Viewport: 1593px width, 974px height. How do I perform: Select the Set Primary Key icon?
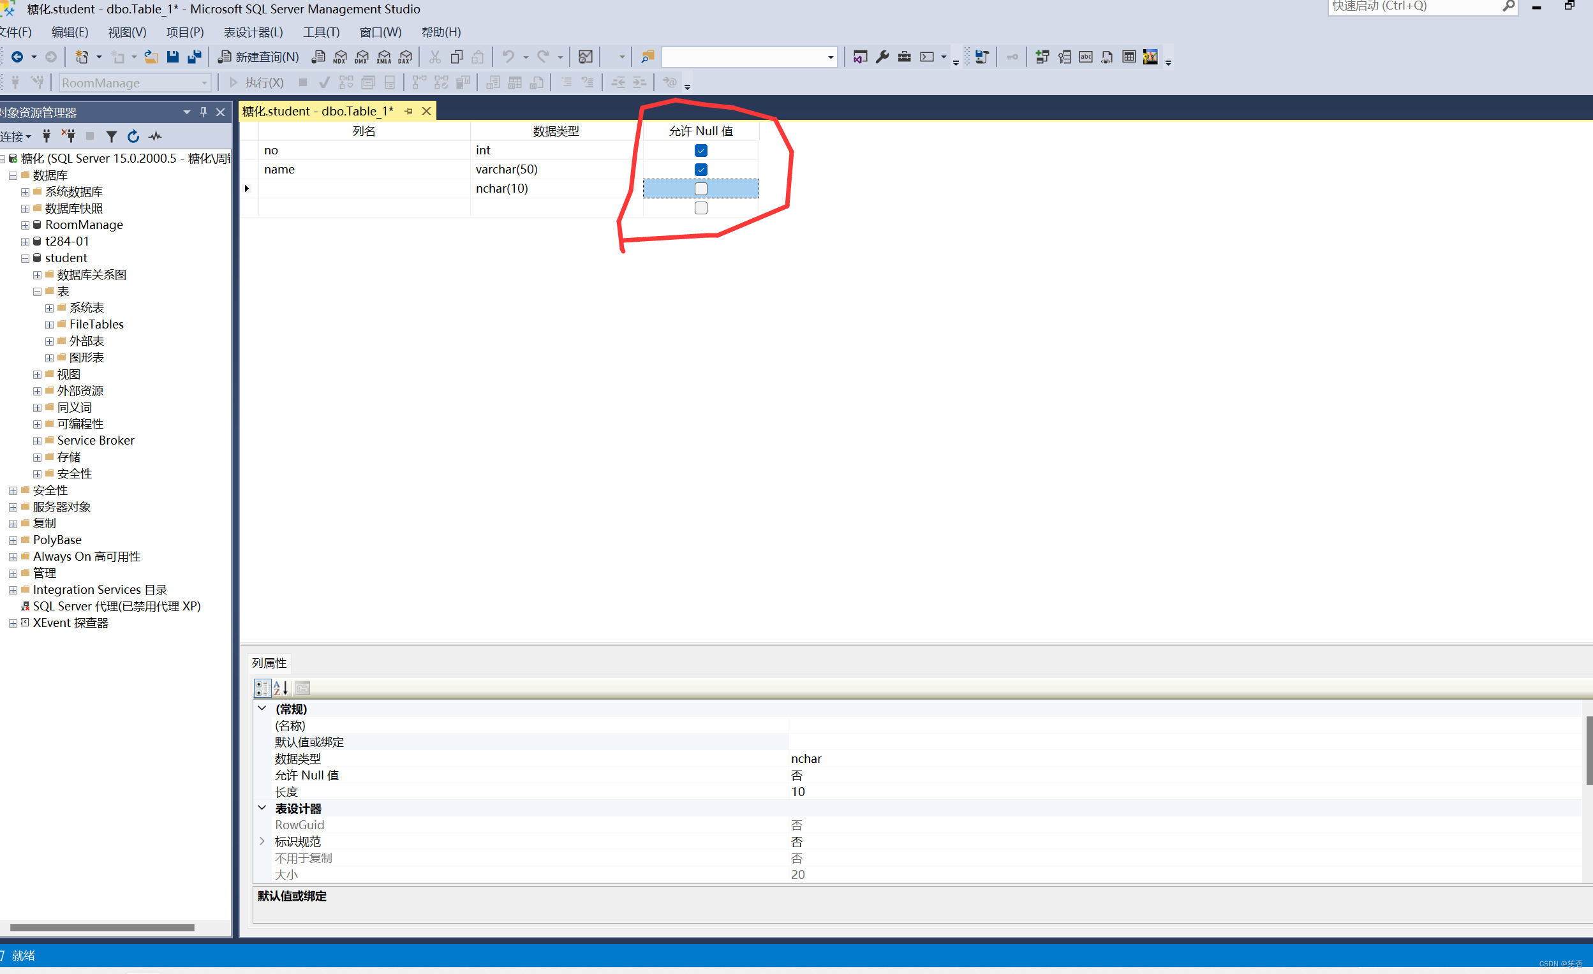pos(1012,57)
